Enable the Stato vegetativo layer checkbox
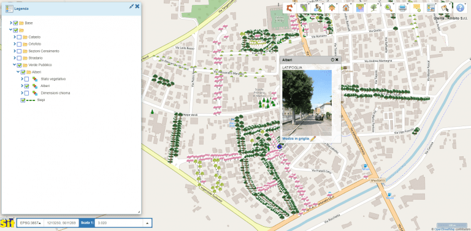The width and height of the screenshot is (471, 231). tap(26, 79)
